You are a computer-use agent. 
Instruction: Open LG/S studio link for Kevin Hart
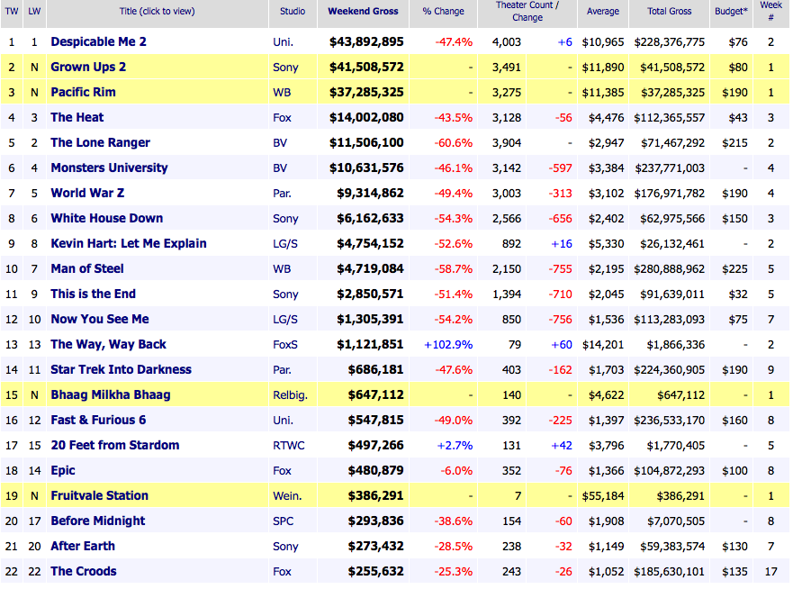[285, 244]
